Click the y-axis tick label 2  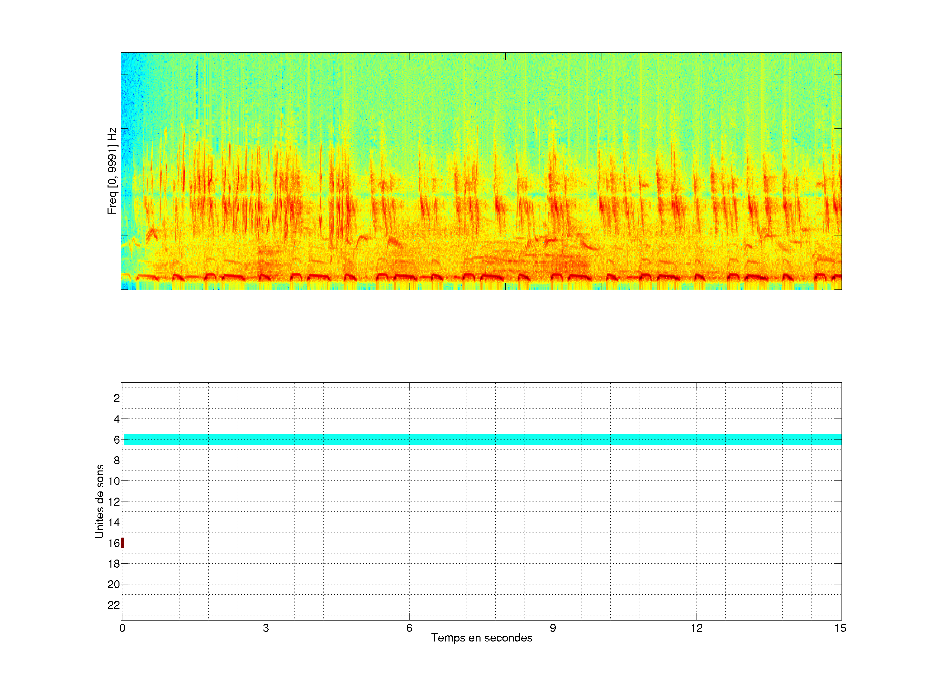(x=117, y=398)
